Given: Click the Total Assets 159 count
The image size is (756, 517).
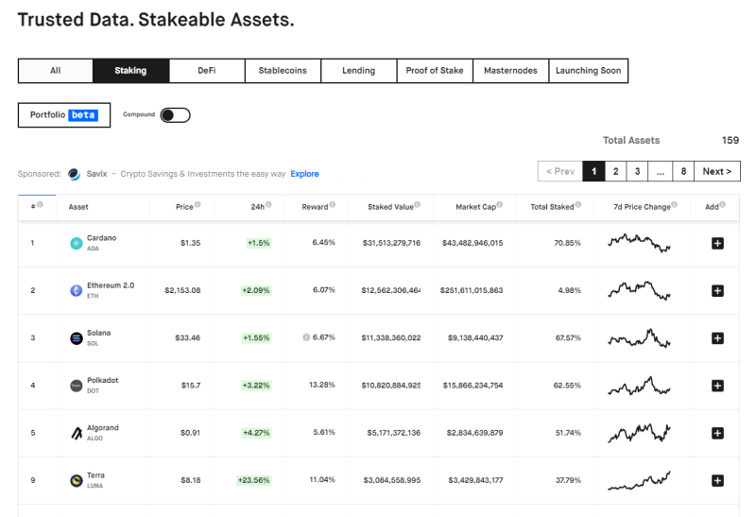Looking at the screenshot, I should (730, 140).
